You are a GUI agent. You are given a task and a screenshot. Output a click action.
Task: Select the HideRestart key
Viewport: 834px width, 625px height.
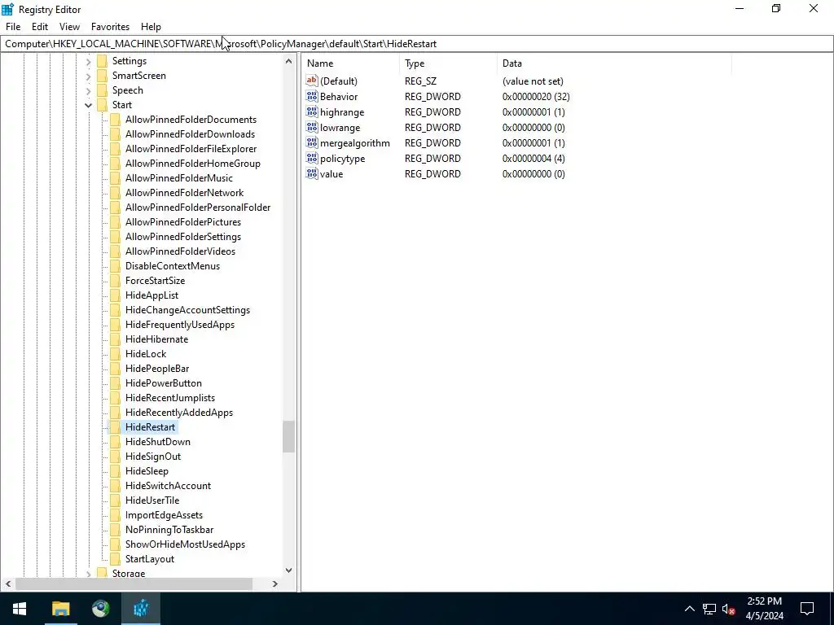(x=151, y=426)
